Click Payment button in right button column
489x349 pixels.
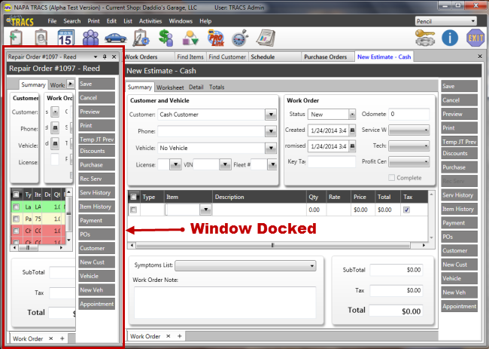click(459, 223)
